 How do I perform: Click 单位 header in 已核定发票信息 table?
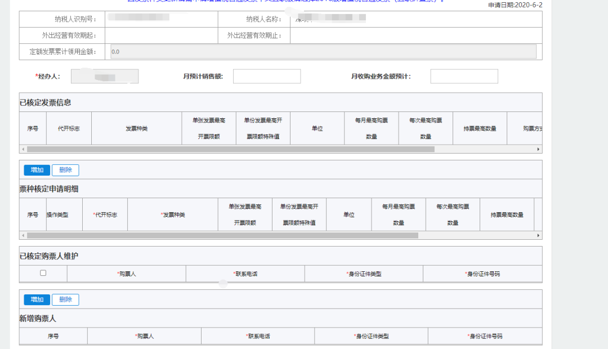pyautogui.click(x=317, y=128)
